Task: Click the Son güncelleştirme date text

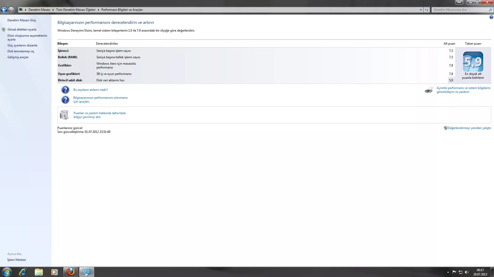Action: [84, 132]
